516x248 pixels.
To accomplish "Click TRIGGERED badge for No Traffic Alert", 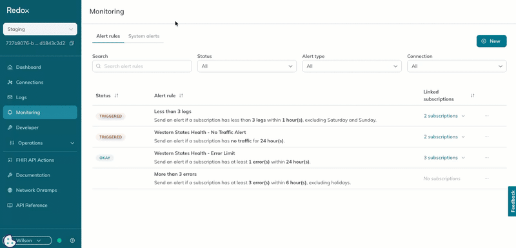I will 110,137.
